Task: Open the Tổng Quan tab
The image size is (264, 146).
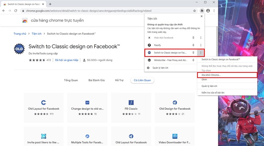Action: (x=71, y=80)
